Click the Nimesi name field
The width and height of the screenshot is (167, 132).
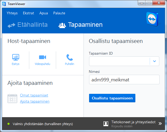(x=124, y=80)
